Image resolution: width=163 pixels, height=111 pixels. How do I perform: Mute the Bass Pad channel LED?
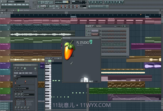86,34
